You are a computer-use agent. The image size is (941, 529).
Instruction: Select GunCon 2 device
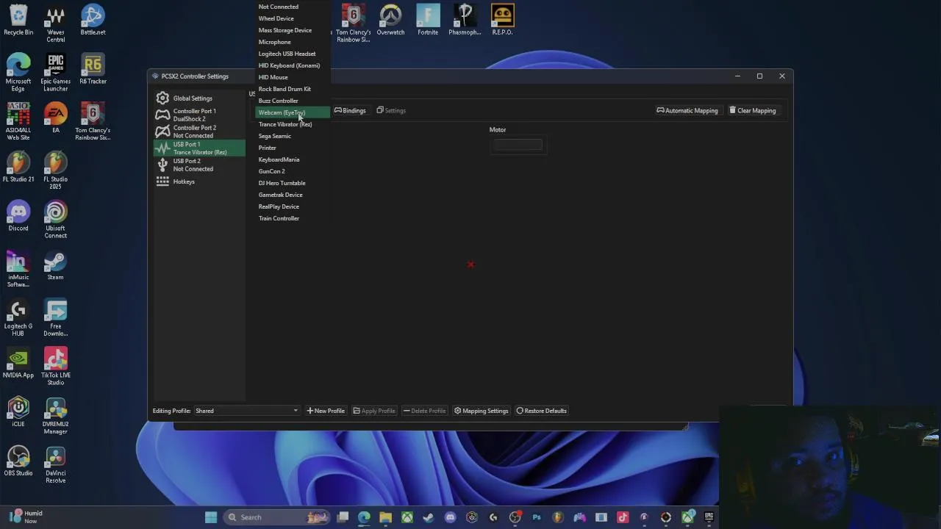point(293,171)
